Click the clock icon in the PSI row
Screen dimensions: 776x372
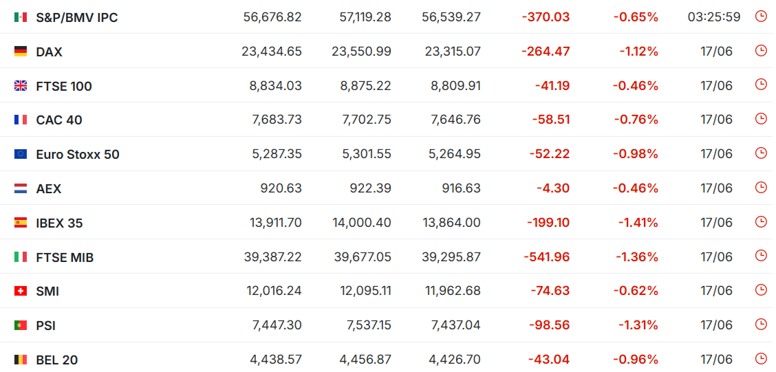pos(761,325)
